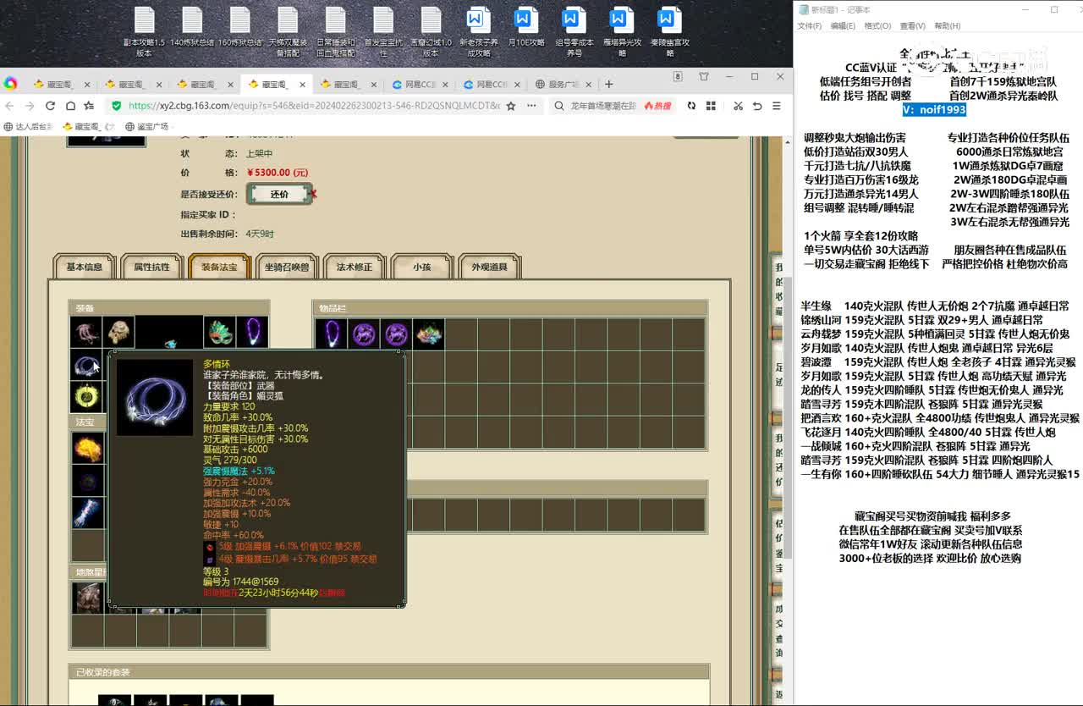Click the address bar URL field
This screenshot has height=706, width=1083.
313,106
